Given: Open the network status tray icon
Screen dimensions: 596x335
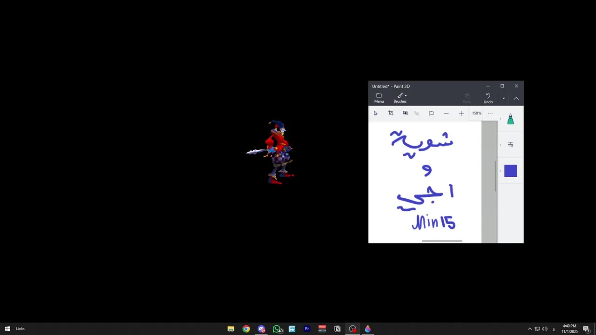Looking at the screenshot, I should pos(537,329).
